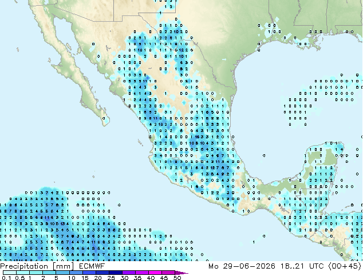Screen dimensions: 363x280
Task: Select the 40–45 mm magenta legend swatch
Action: point(155,273)
